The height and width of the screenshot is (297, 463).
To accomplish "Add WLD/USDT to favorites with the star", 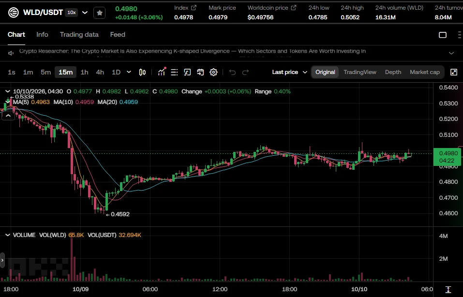I will click(100, 13).
